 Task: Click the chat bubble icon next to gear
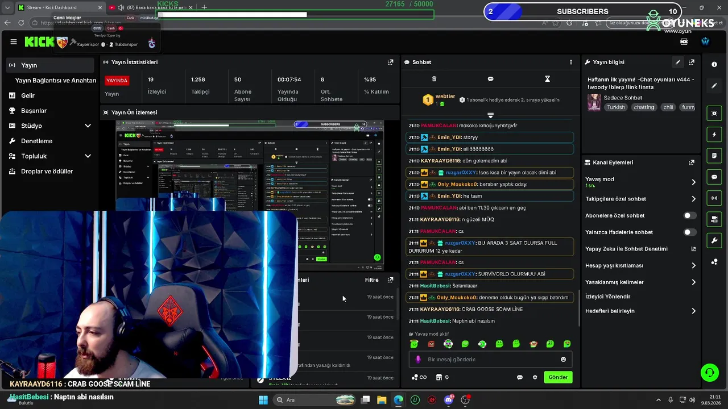(519, 377)
